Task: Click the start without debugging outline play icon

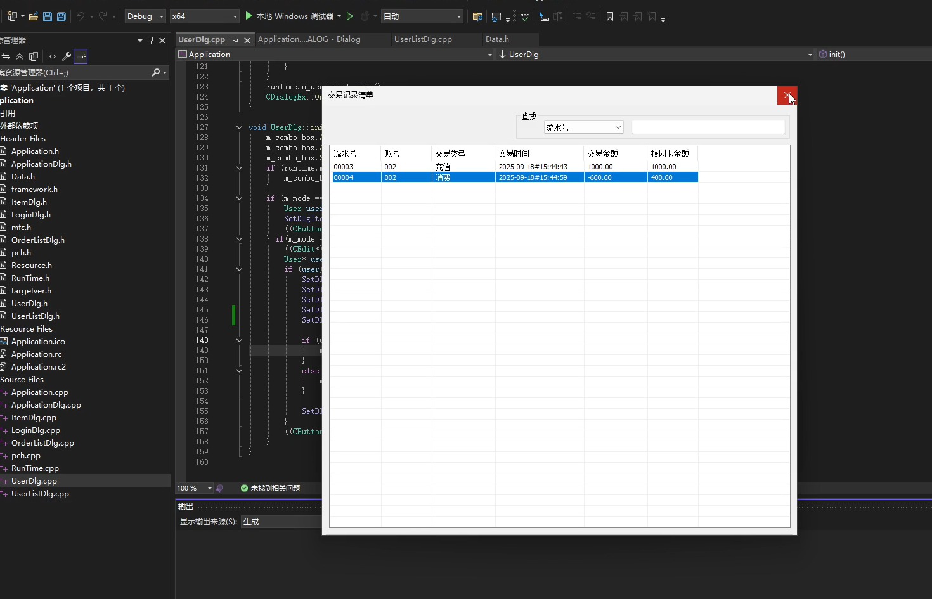Action: [x=349, y=16]
